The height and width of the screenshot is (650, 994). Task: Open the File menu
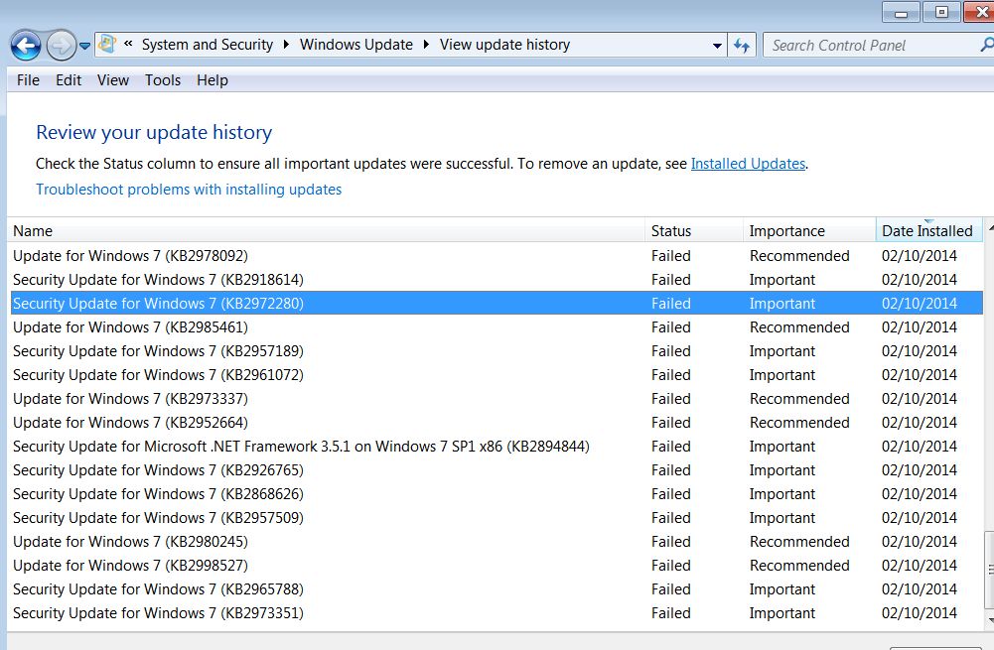[x=28, y=80]
